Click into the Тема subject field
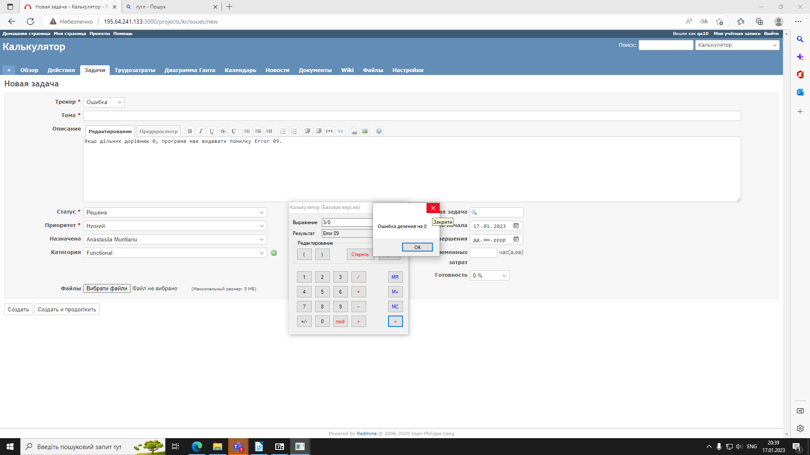This screenshot has width=810, height=455. (x=412, y=116)
